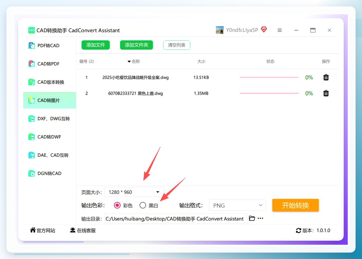This screenshot has width=362, height=259.
Task: Go to CAD转DWF tab
Action: point(49,137)
